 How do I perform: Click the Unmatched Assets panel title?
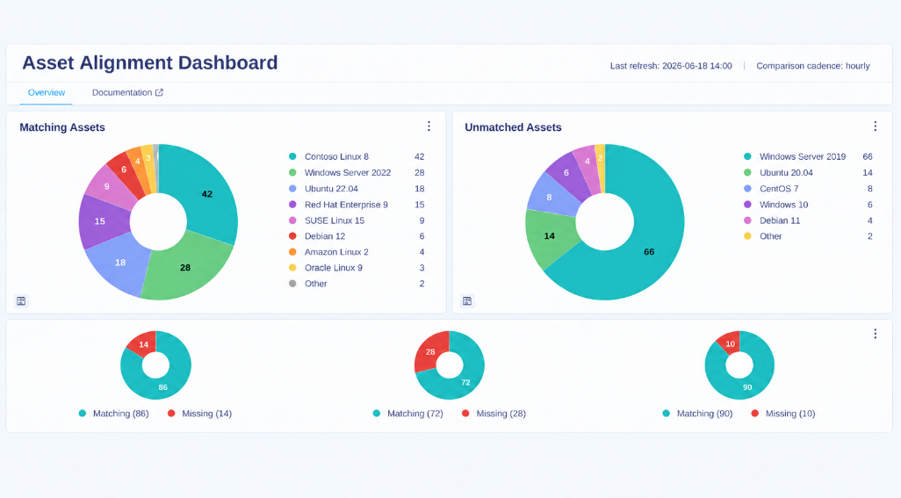coord(513,127)
